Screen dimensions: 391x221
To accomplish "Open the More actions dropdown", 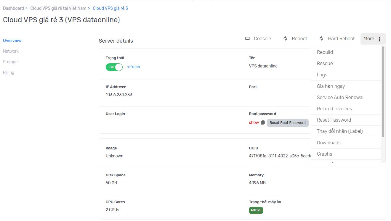I will (x=373, y=39).
